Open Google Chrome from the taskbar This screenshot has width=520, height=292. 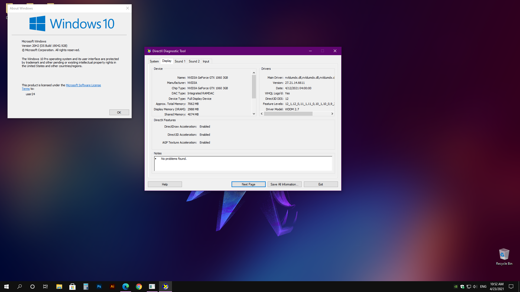coord(139,287)
